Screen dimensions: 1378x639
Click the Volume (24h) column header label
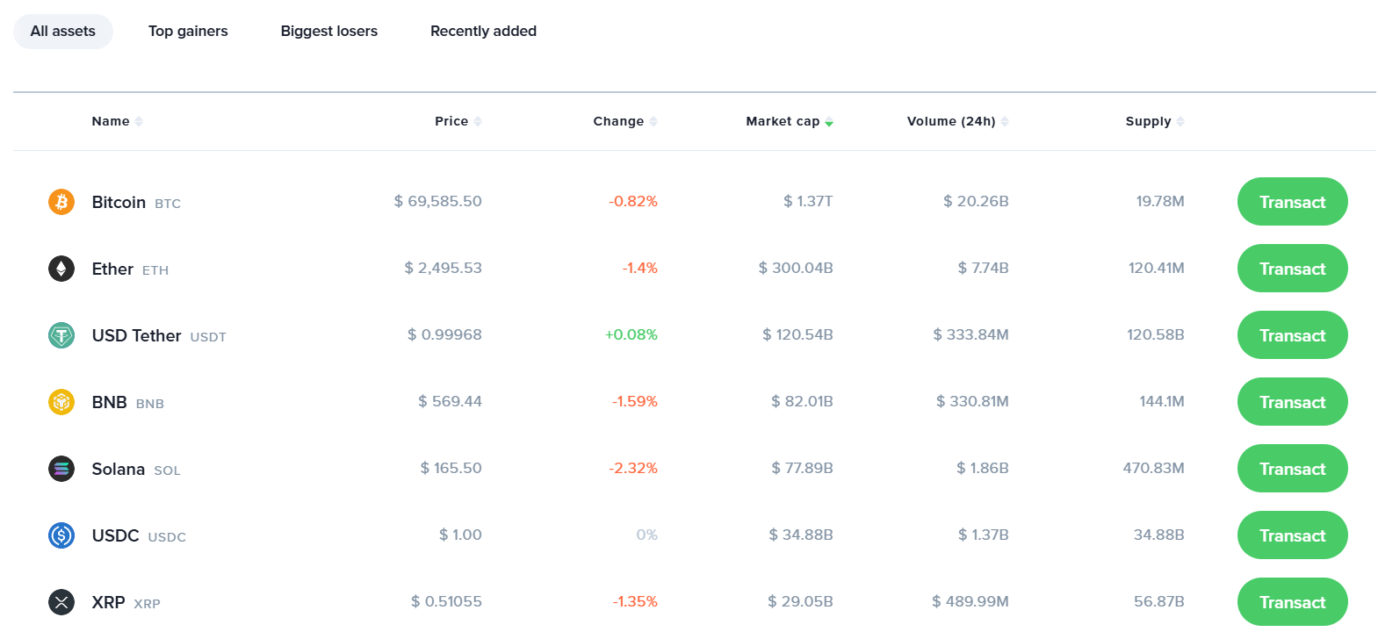951,121
